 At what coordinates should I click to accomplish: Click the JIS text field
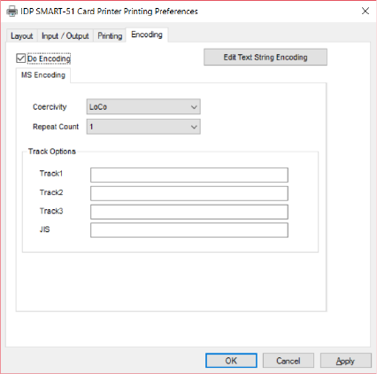click(x=189, y=230)
